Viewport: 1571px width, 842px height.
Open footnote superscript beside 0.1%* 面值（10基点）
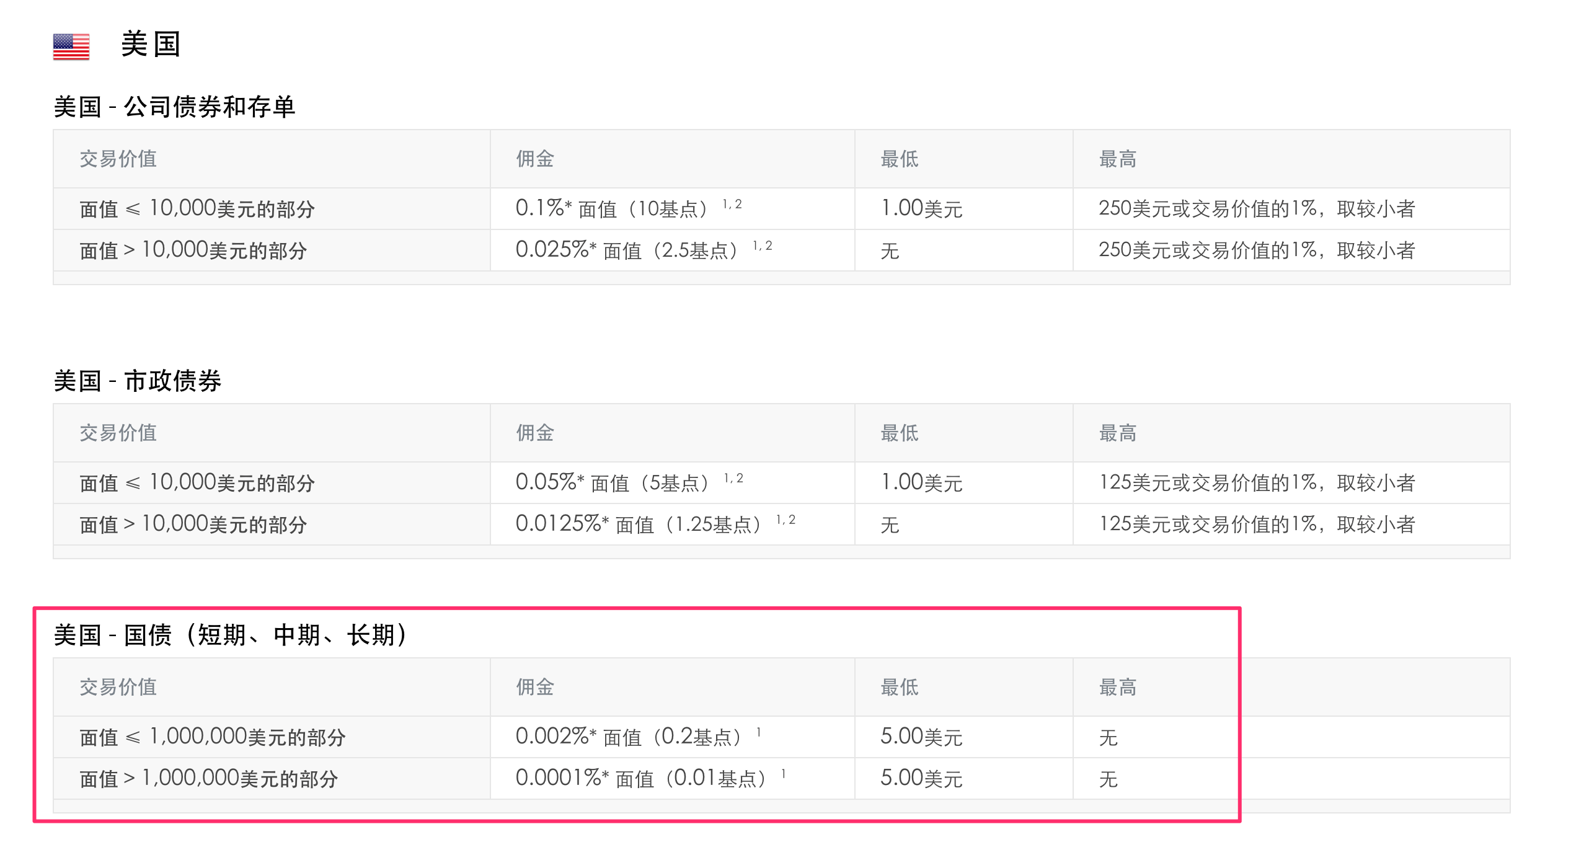[x=732, y=205]
